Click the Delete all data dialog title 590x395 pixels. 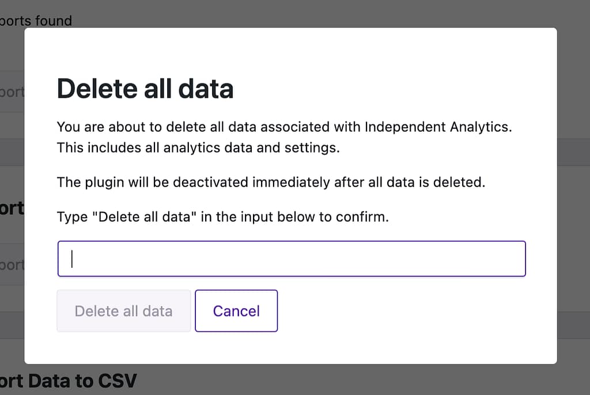(x=145, y=89)
